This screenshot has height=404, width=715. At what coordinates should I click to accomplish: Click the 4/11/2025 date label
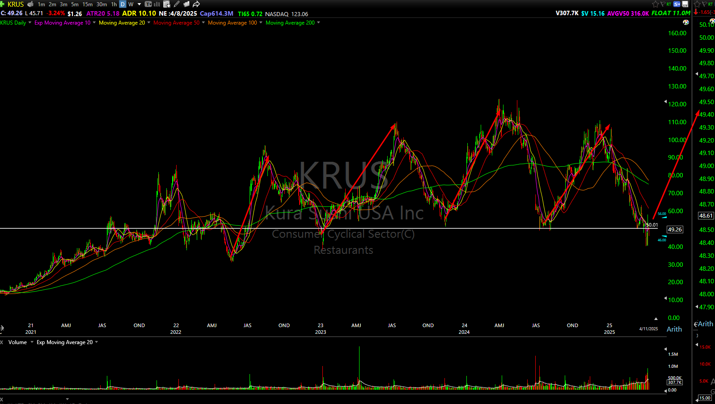(x=648, y=329)
